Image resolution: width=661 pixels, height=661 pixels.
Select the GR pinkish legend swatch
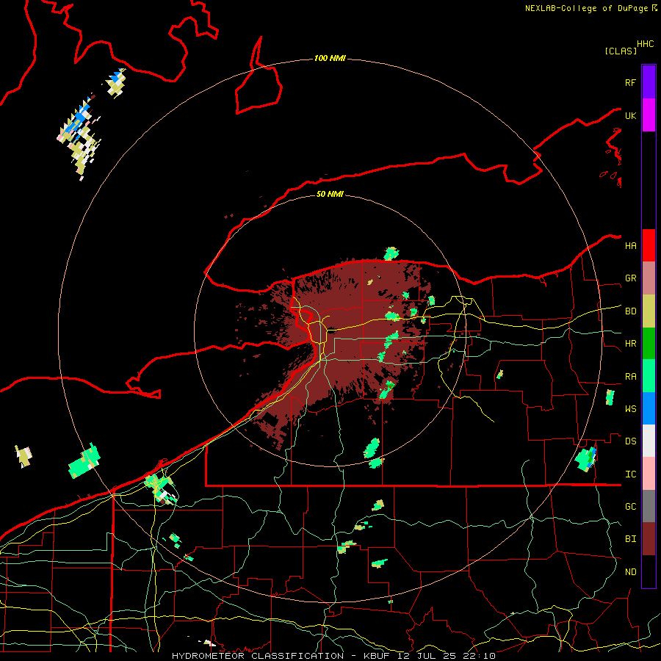tap(649, 278)
